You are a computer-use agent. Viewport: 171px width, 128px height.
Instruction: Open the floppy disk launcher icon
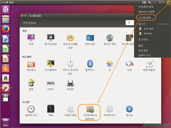click(x=5, y=98)
